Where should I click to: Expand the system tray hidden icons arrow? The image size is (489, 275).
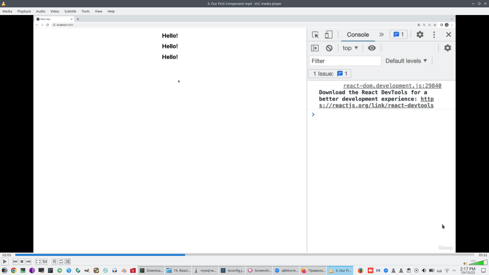pos(454,270)
